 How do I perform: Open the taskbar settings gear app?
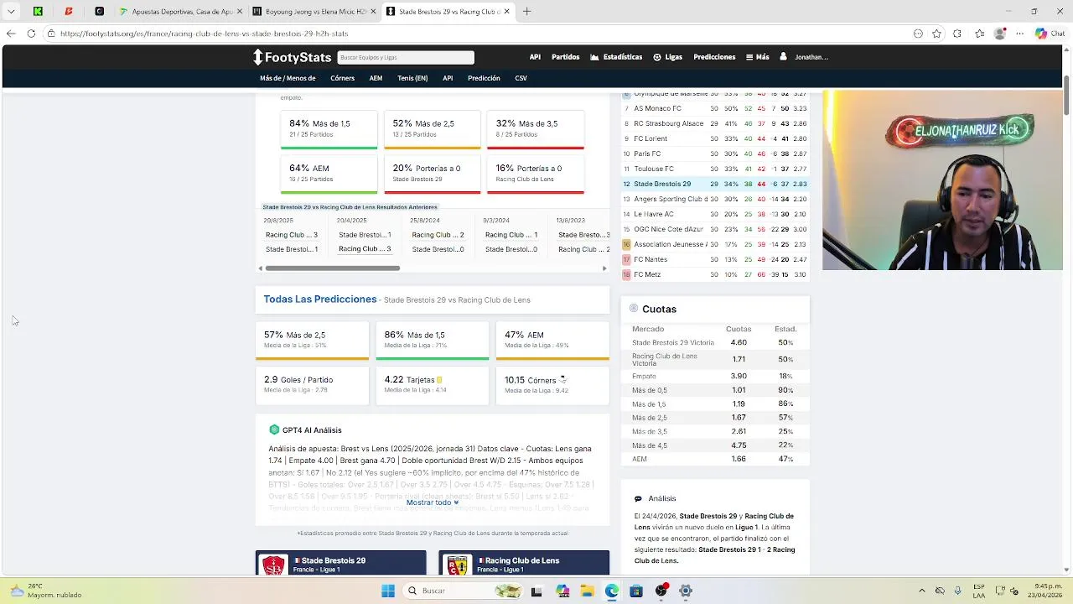[x=686, y=591]
